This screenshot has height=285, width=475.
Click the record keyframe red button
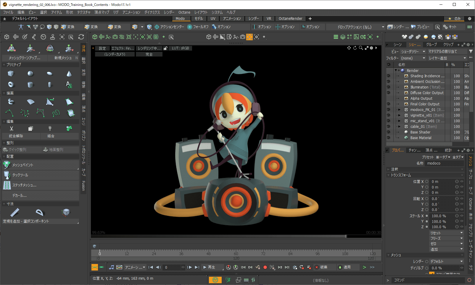265,267
